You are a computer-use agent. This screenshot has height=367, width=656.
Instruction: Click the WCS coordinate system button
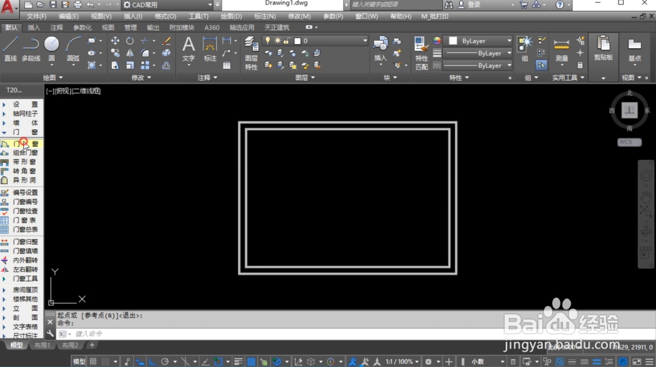click(629, 142)
